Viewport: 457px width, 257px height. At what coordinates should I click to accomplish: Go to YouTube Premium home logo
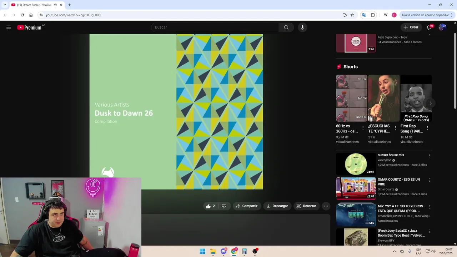29,27
